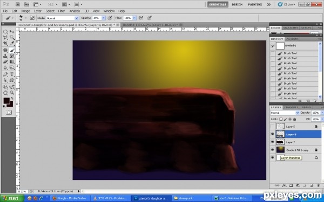Switch to the Channels tab

(291, 107)
